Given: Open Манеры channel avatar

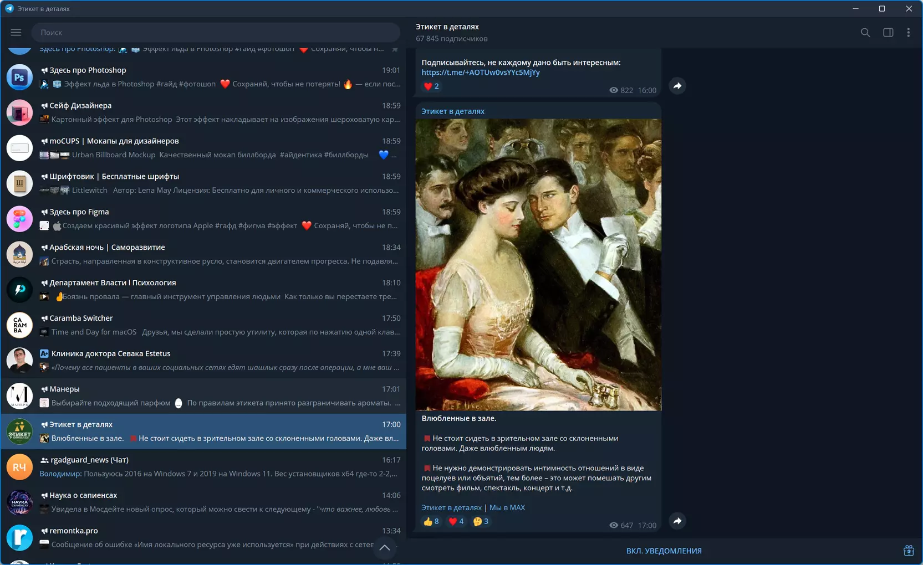Looking at the screenshot, I should click(x=19, y=396).
